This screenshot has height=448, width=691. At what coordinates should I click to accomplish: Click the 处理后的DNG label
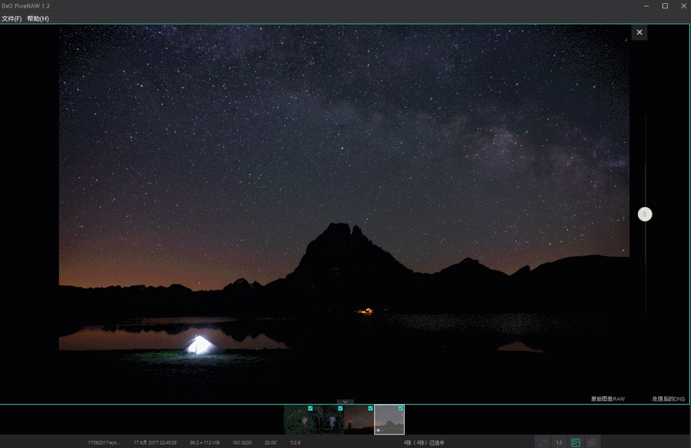(x=669, y=399)
